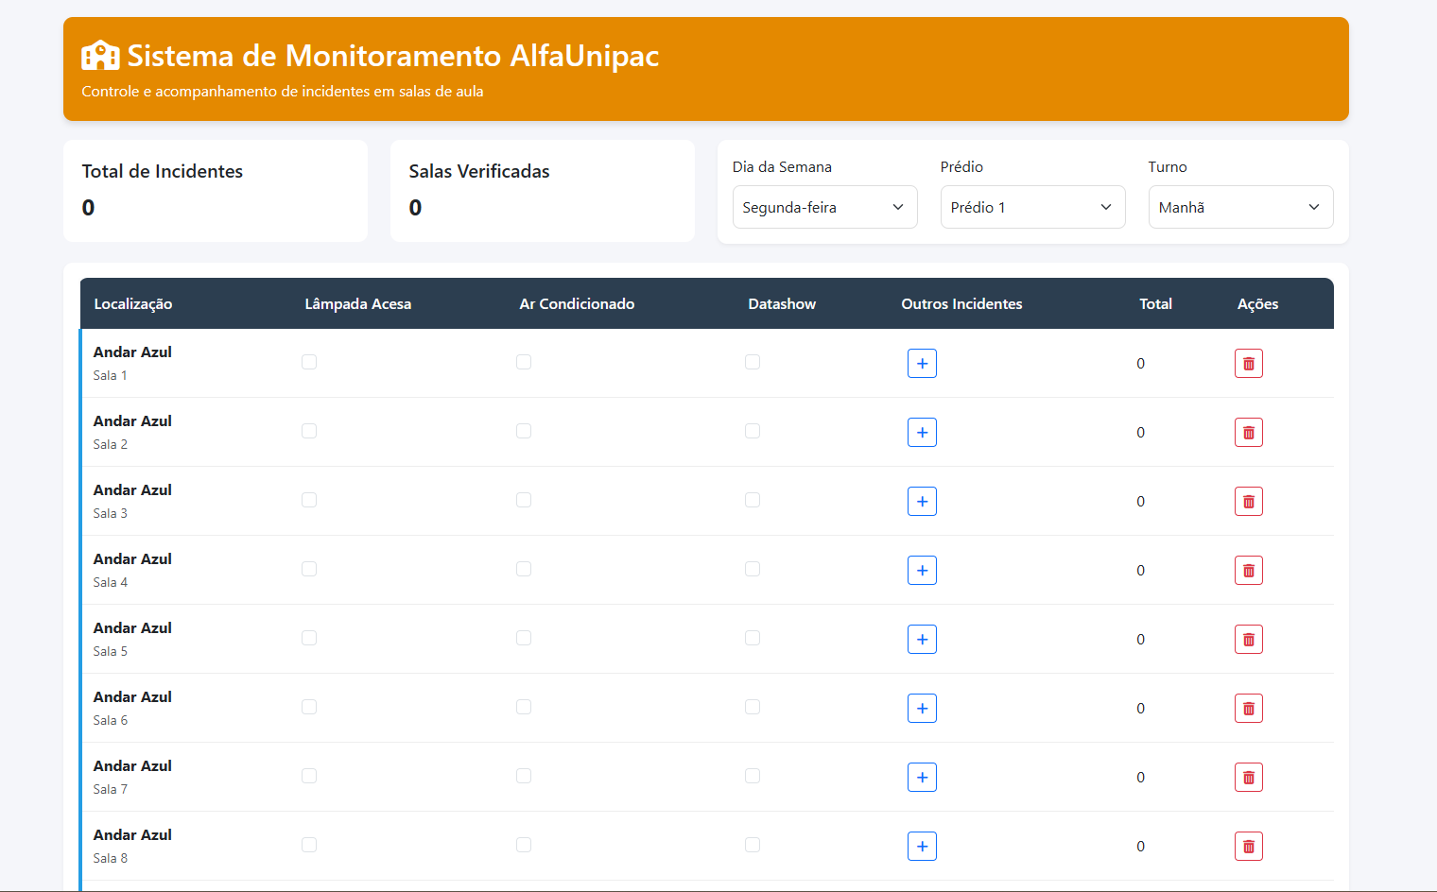Expand the Prédio selector

tap(1032, 207)
